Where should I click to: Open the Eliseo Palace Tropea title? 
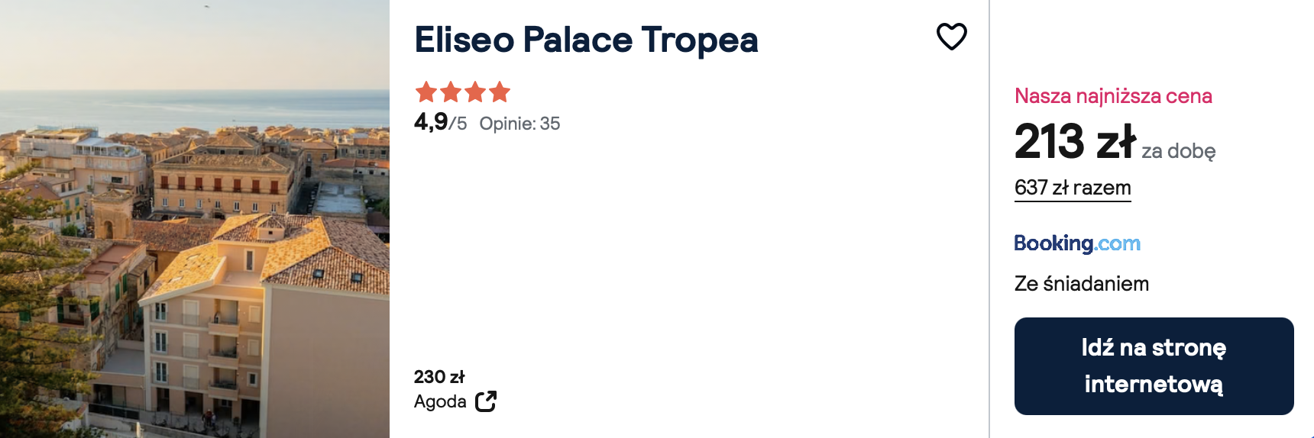click(x=586, y=40)
